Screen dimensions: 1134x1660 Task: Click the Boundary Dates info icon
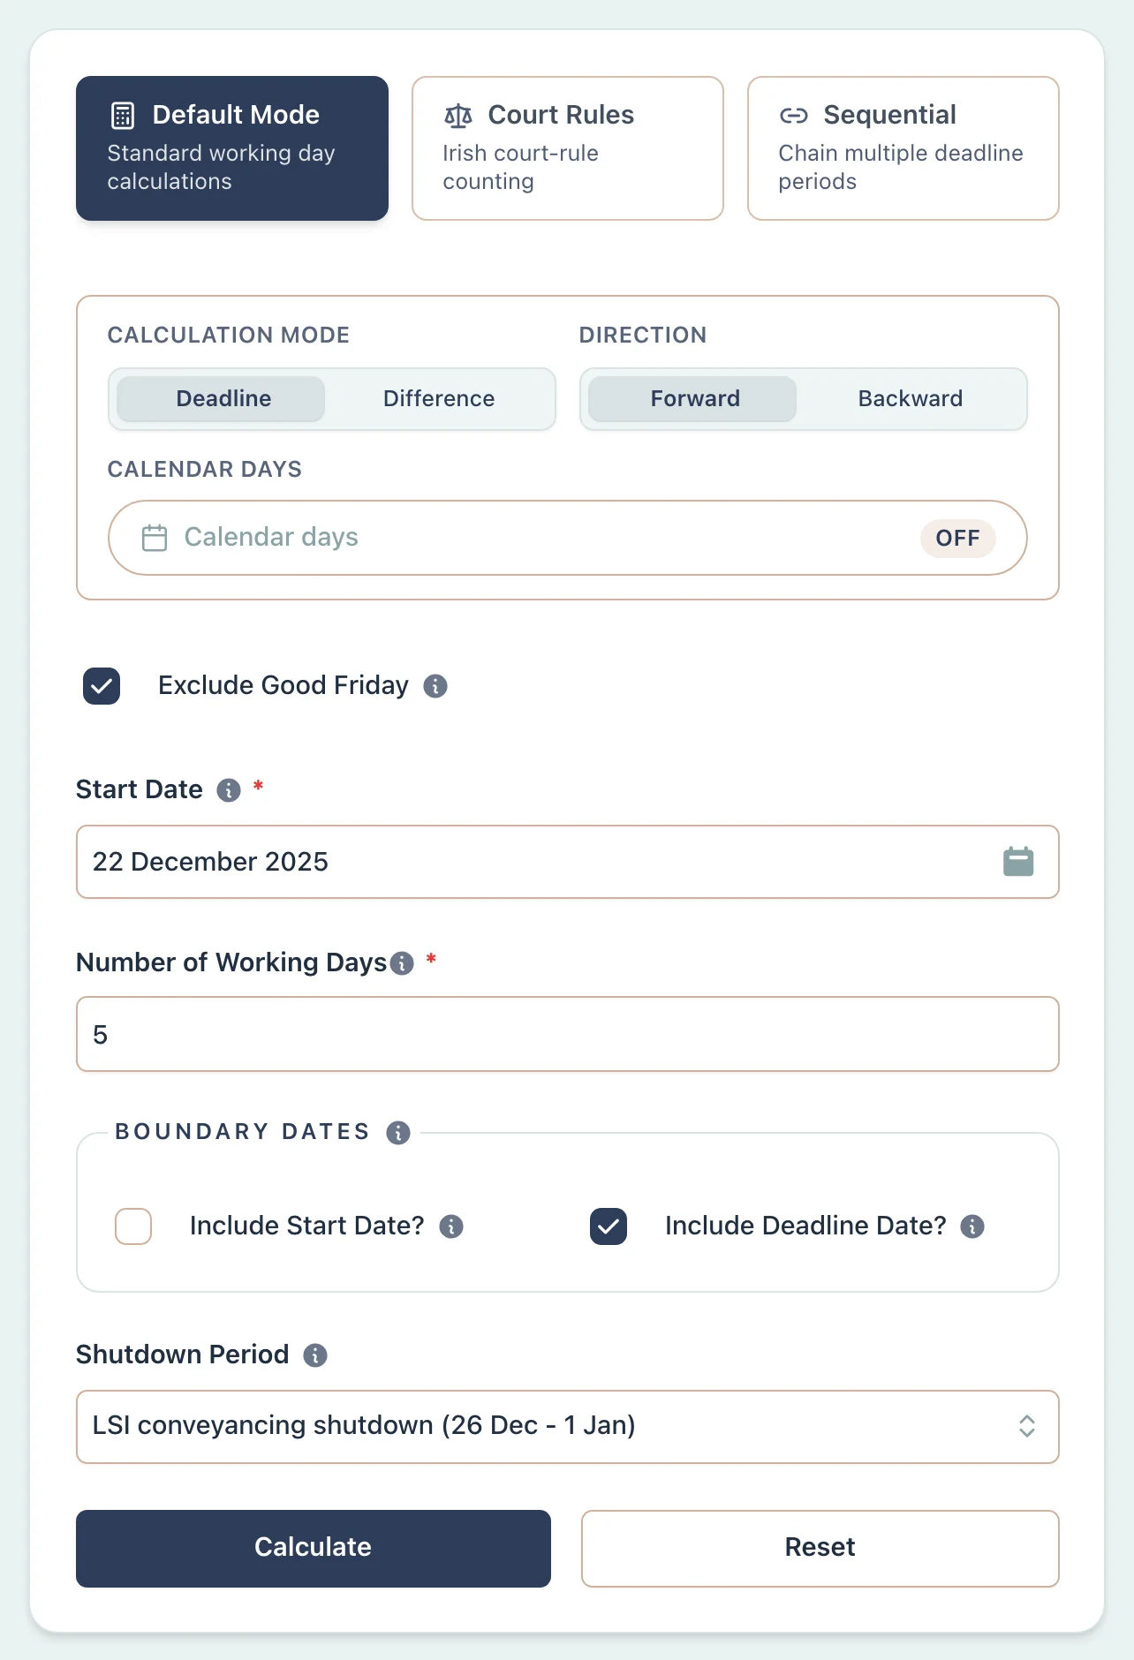click(x=397, y=1133)
